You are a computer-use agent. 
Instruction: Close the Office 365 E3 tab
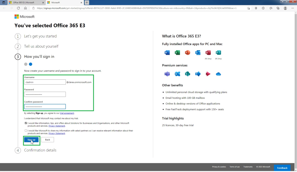(43, 2)
